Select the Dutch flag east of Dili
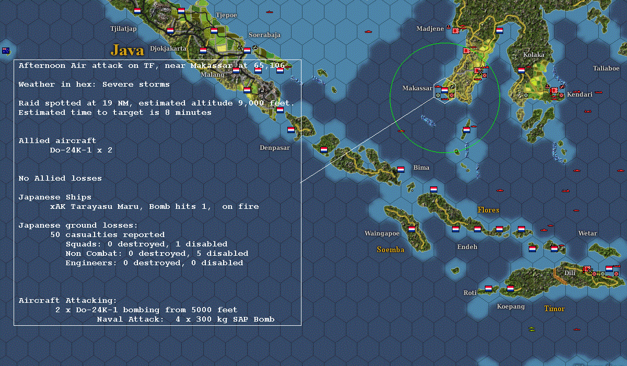This screenshot has height=366, width=627. click(x=609, y=268)
